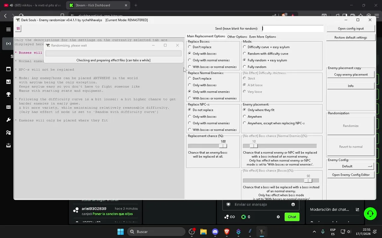This screenshot has height=238, width=382.
Task: Adjust the Replacement chance slider
Action: point(223,146)
